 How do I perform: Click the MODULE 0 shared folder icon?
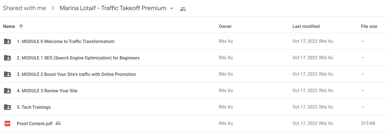coord(7,41)
